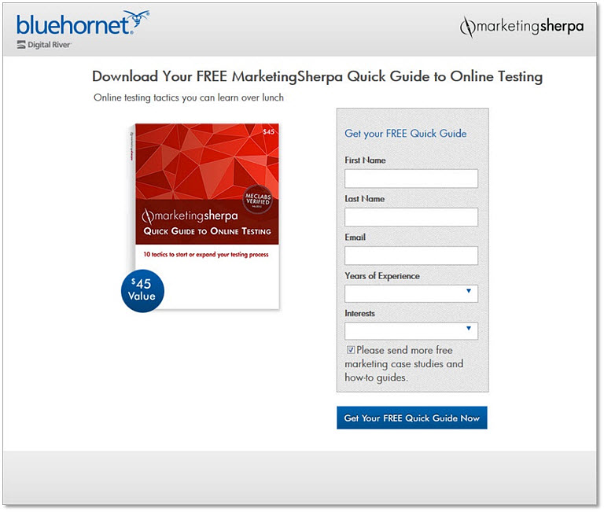This screenshot has height=512, width=604.
Task: Click the page headline Download Your FREE MarketingSherpa Quick Guide
Action: point(318,76)
